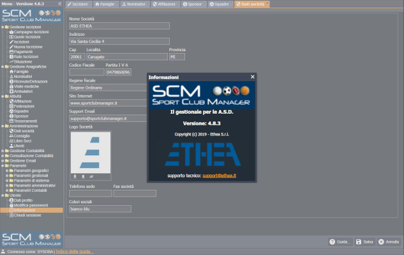Image resolution: width=404 pixels, height=255 pixels.
Task: Click the Logo Società thumbnail
Action: (91, 153)
